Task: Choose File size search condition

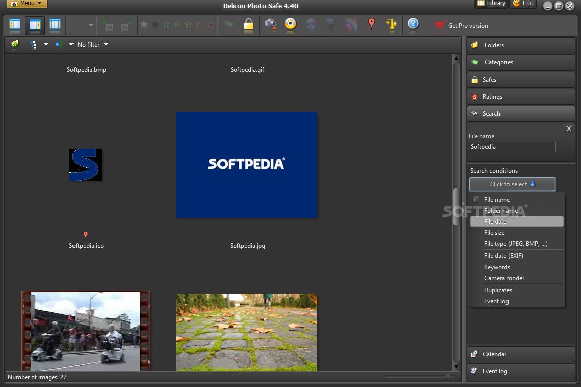Action: pos(517,233)
